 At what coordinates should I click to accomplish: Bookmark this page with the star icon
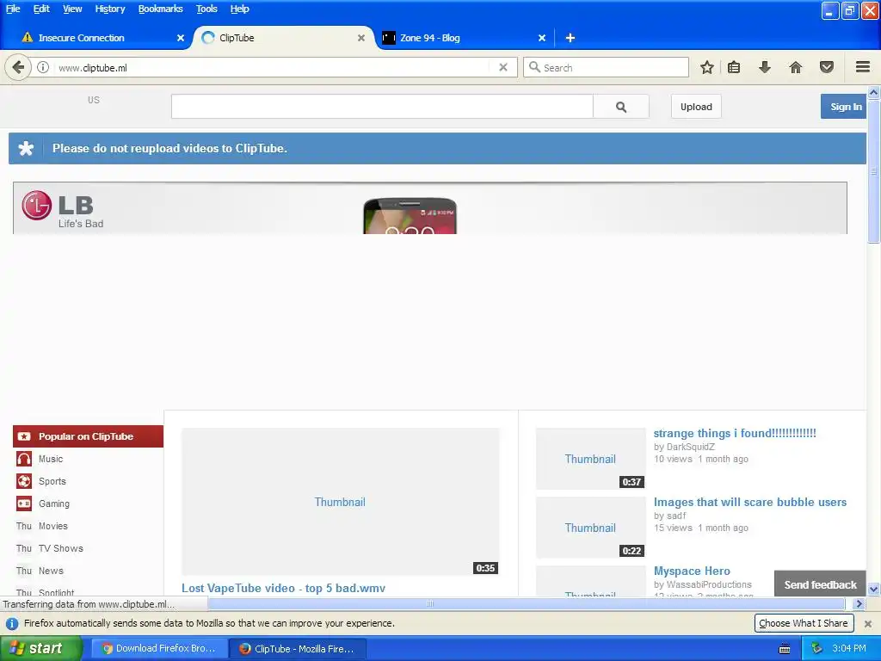[x=707, y=67]
